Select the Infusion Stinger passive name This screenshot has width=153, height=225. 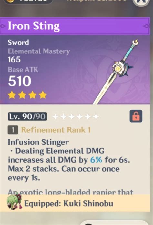(38, 142)
